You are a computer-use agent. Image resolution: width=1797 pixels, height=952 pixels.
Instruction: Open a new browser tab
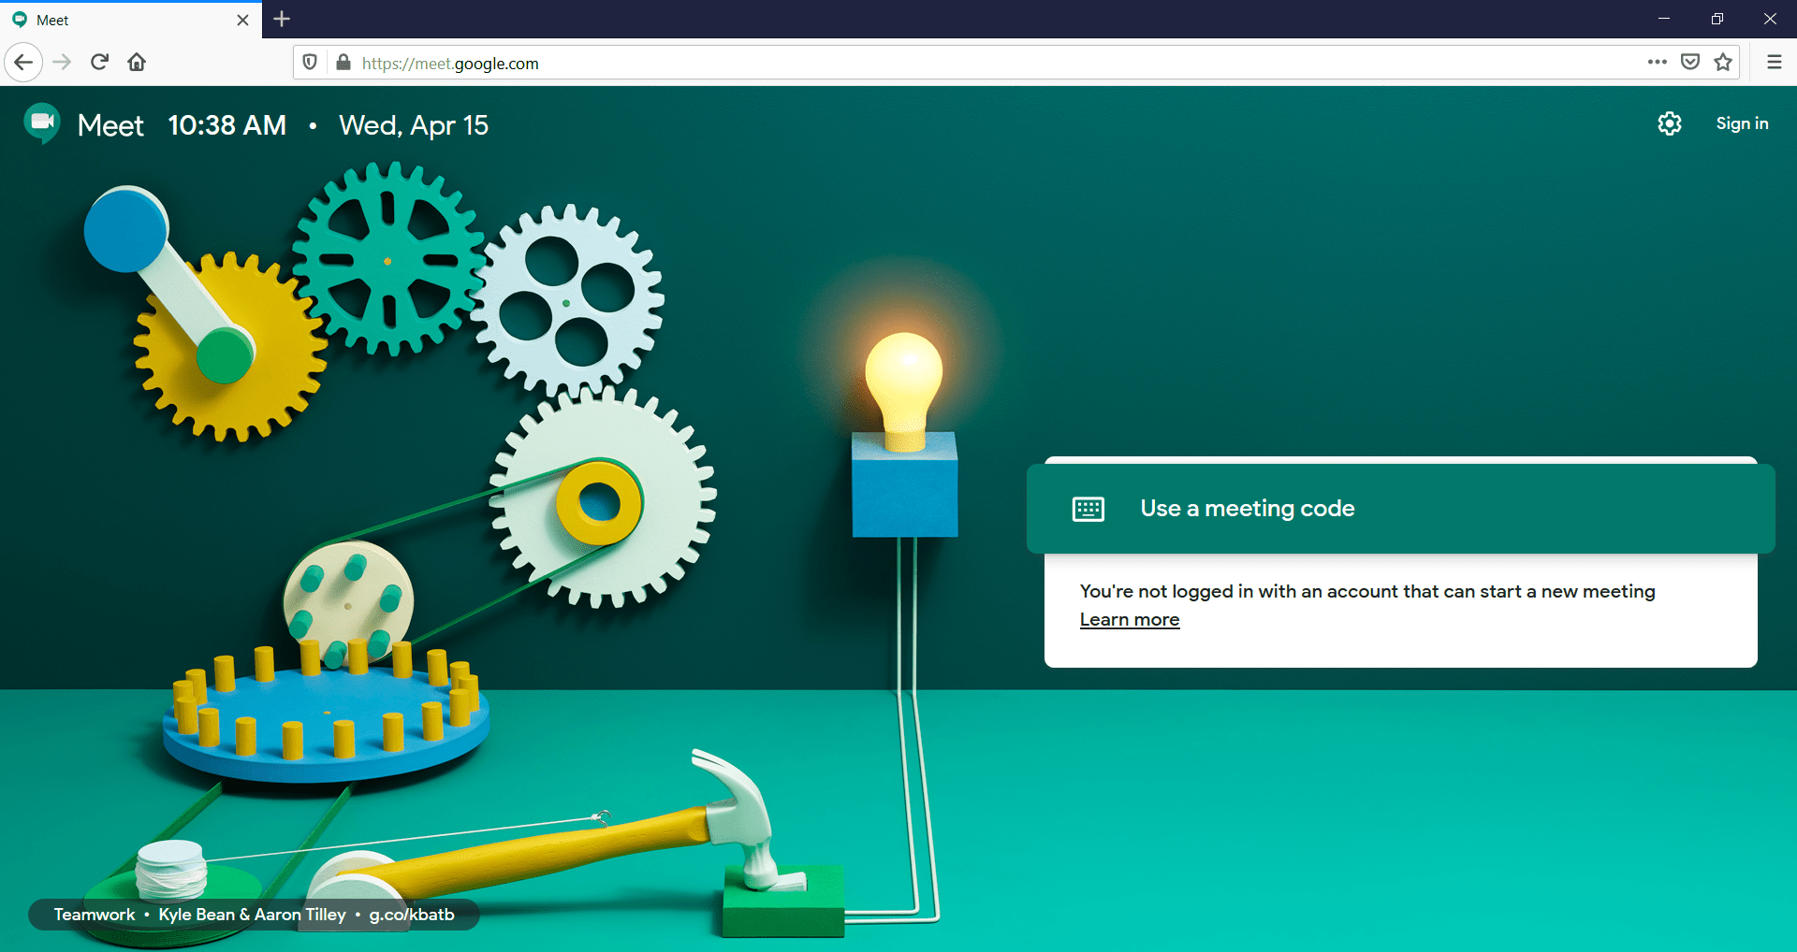[282, 19]
